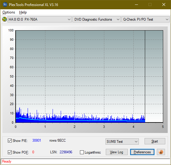This screenshot has height=165, width=171.
Task: Open Preferences
Action: point(142,152)
